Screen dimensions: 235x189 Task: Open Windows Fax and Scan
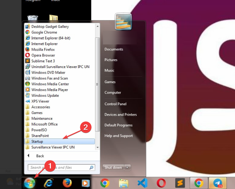pos(59,78)
